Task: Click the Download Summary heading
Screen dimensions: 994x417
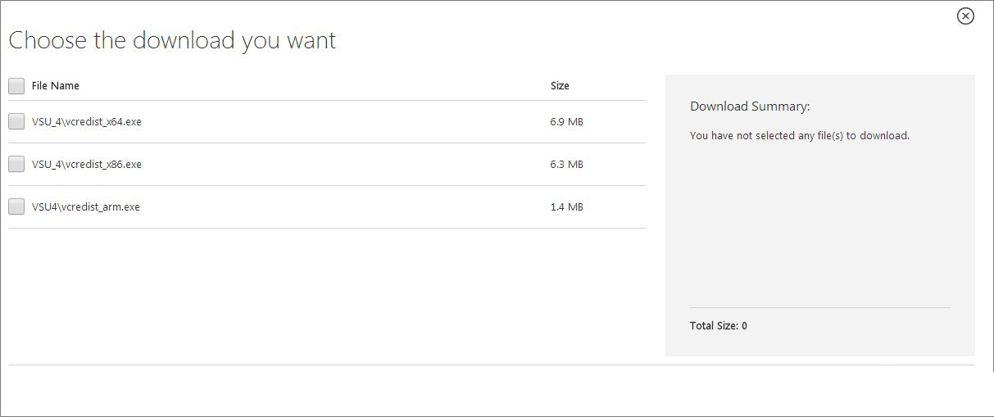Action: (x=750, y=107)
